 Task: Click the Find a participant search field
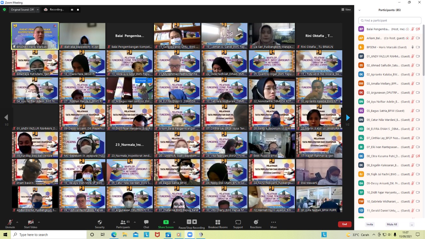[389, 21]
